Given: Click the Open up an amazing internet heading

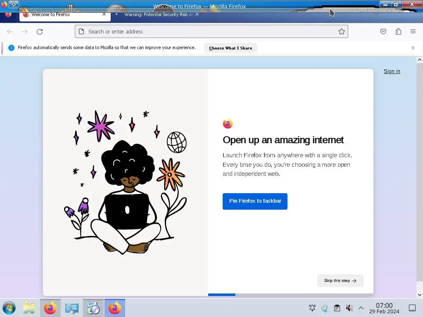Looking at the screenshot, I should (283, 140).
